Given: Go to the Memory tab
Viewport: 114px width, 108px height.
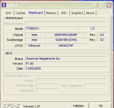Looking at the screenshot, I should [51, 13].
